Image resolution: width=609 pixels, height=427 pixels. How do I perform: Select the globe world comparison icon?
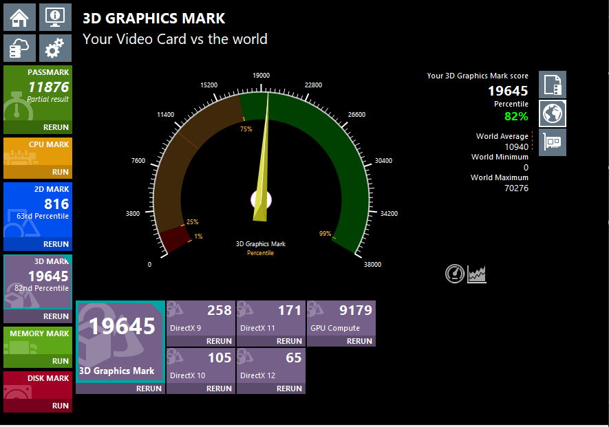[x=552, y=113]
